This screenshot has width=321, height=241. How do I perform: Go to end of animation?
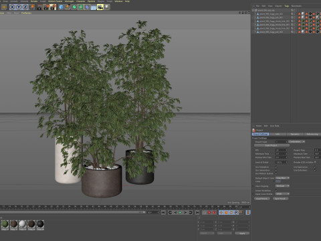pos(197,212)
